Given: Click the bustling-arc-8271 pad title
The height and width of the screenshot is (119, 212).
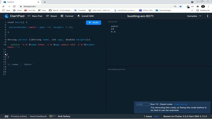Looking at the screenshot, I should 140,16.
